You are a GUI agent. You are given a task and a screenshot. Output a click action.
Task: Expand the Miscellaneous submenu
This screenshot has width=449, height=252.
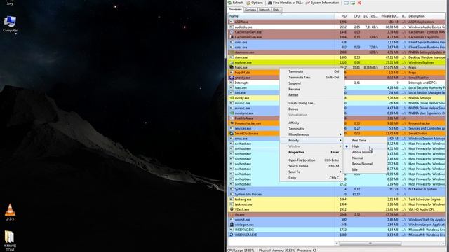(311, 134)
